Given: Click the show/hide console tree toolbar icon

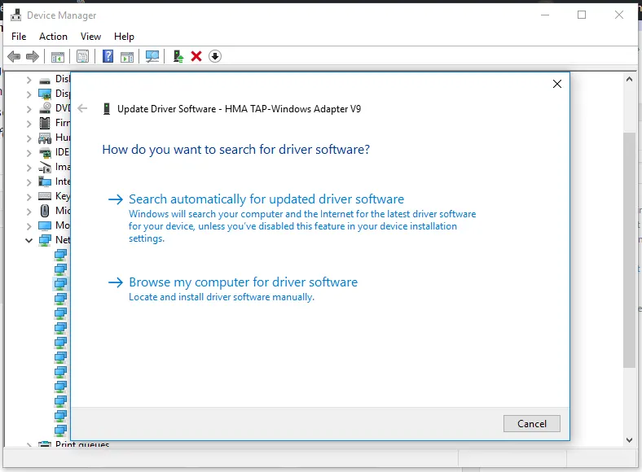Looking at the screenshot, I should pos(58,57).
